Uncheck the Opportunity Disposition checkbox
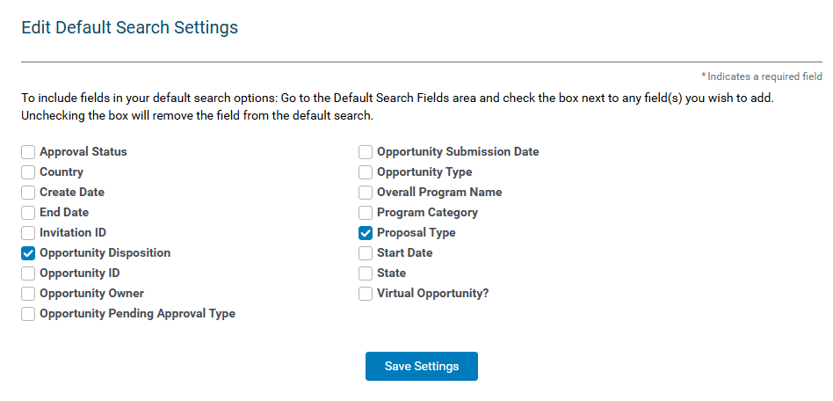Image resolution: width=833 pixels, height=401 pixels. tap(28, 253)
